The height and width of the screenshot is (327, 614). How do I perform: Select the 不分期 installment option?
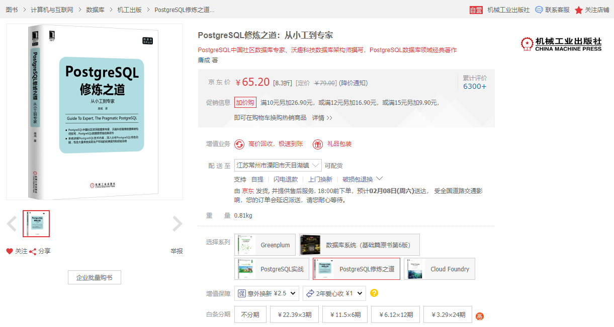click(250, 314)
